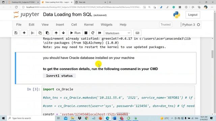Open the browser profile avatar
Image resolution: width=216 pixels, height=121 pixels.
(x=206, y=7)
